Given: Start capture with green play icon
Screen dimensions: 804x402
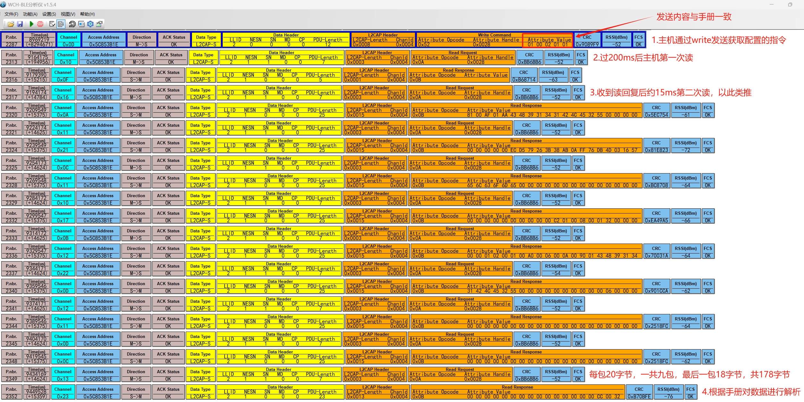Looking at the screenshot, I should pos(31,24).
